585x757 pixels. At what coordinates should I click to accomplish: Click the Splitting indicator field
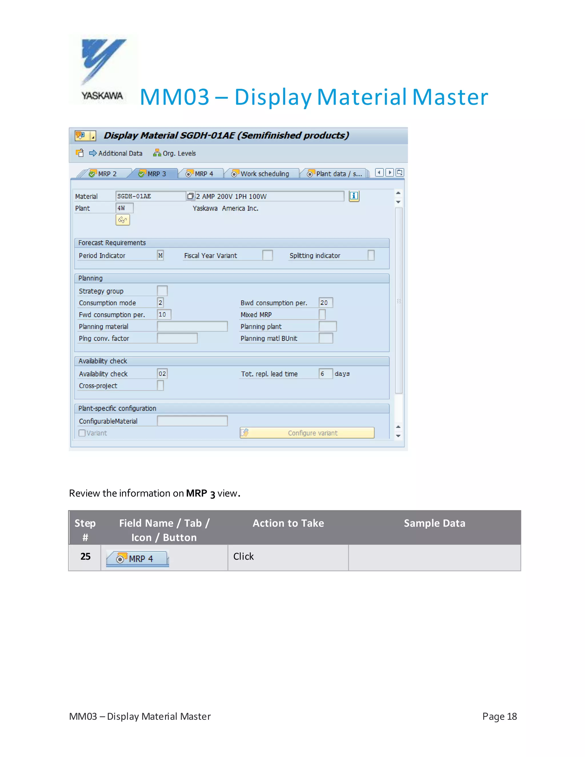tap(371, 255)
